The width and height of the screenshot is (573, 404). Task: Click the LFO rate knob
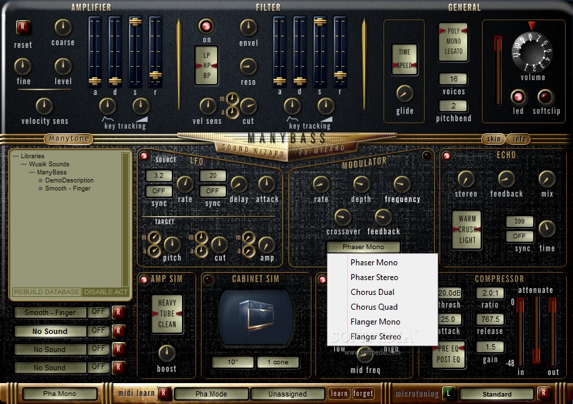coord(185,184)
